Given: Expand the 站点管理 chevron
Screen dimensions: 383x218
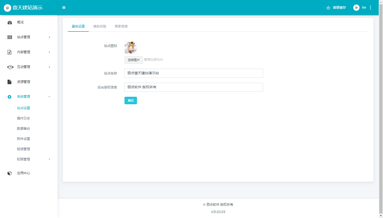Looking at the screenshot, I should click(x=49, y=37).
